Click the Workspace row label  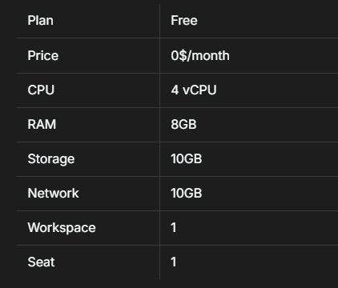(x=62, y=228)
